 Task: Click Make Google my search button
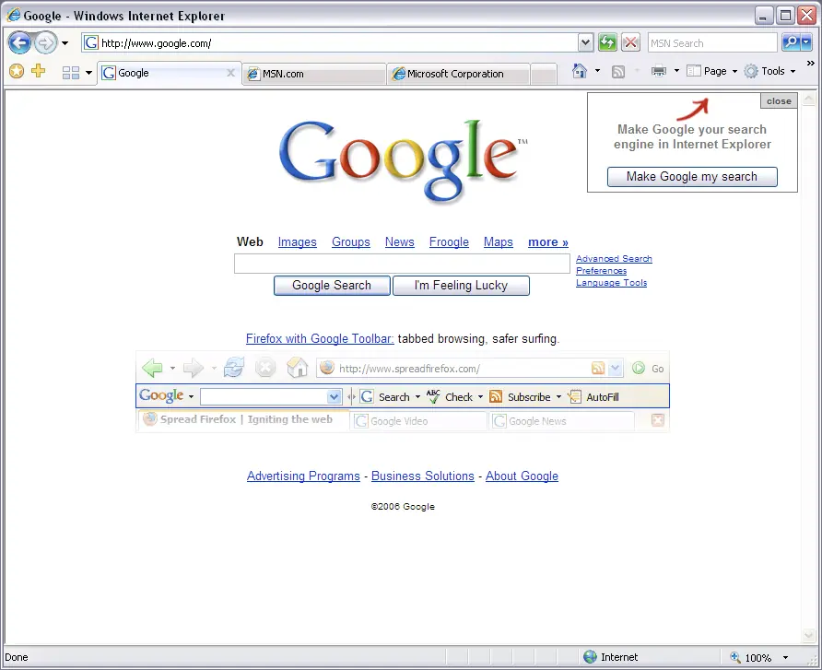point(692,177)
